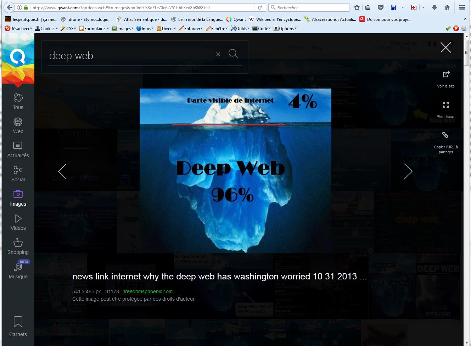Expand the Formulaires dropdown
This screenshot has width=471, height=346.
click(x=94, y=28)
